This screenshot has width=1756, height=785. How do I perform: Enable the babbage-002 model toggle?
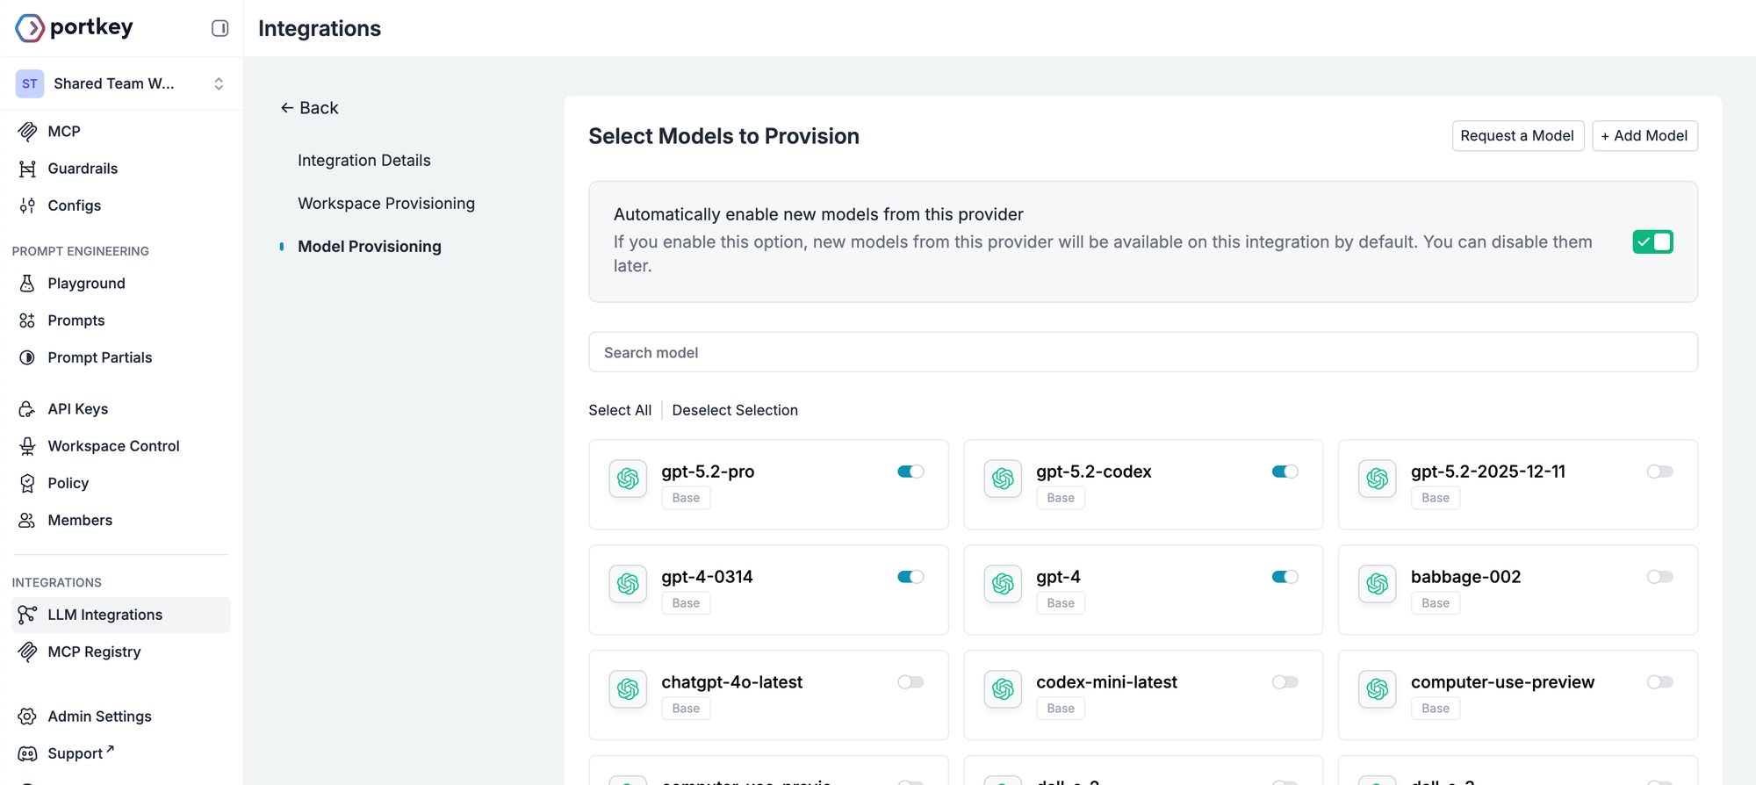click(x=1659, y=577)
